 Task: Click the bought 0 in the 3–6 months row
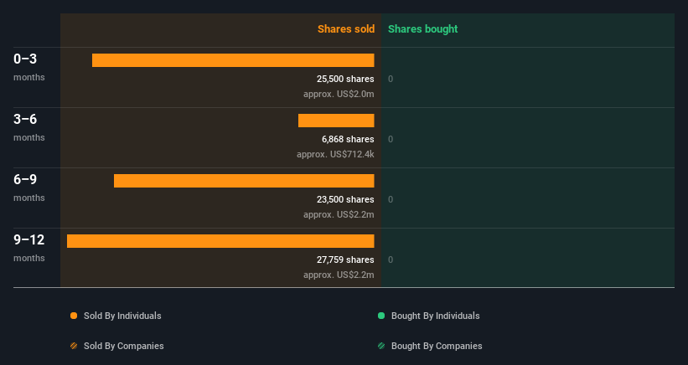(x=391, y=139)
